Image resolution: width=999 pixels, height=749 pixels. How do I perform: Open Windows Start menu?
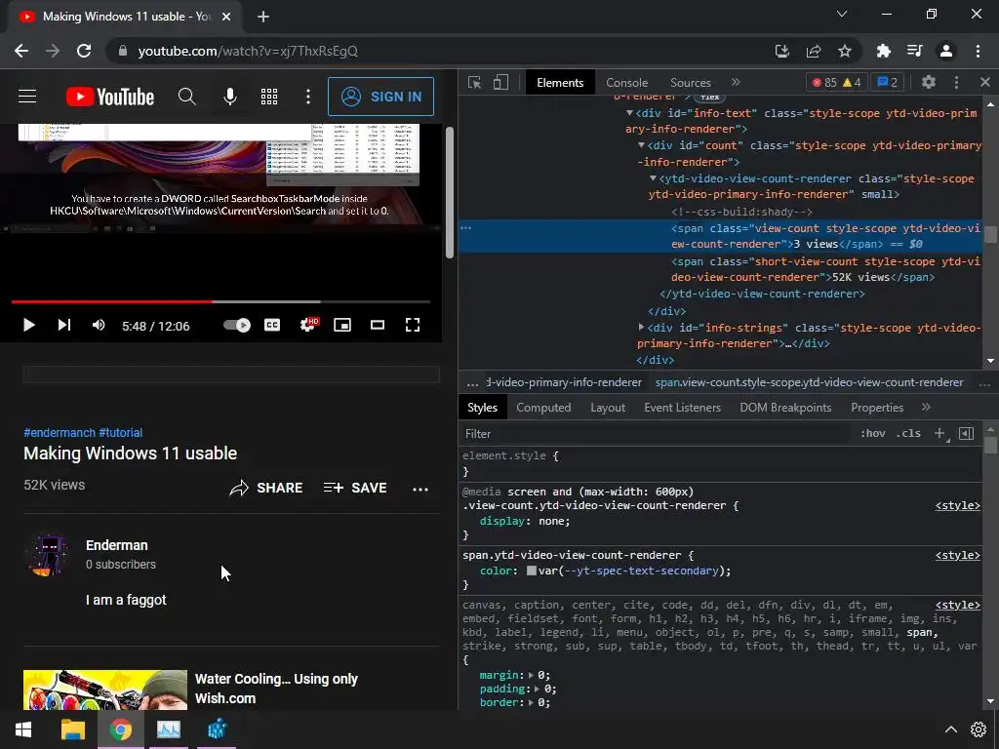tap(23, 729)
